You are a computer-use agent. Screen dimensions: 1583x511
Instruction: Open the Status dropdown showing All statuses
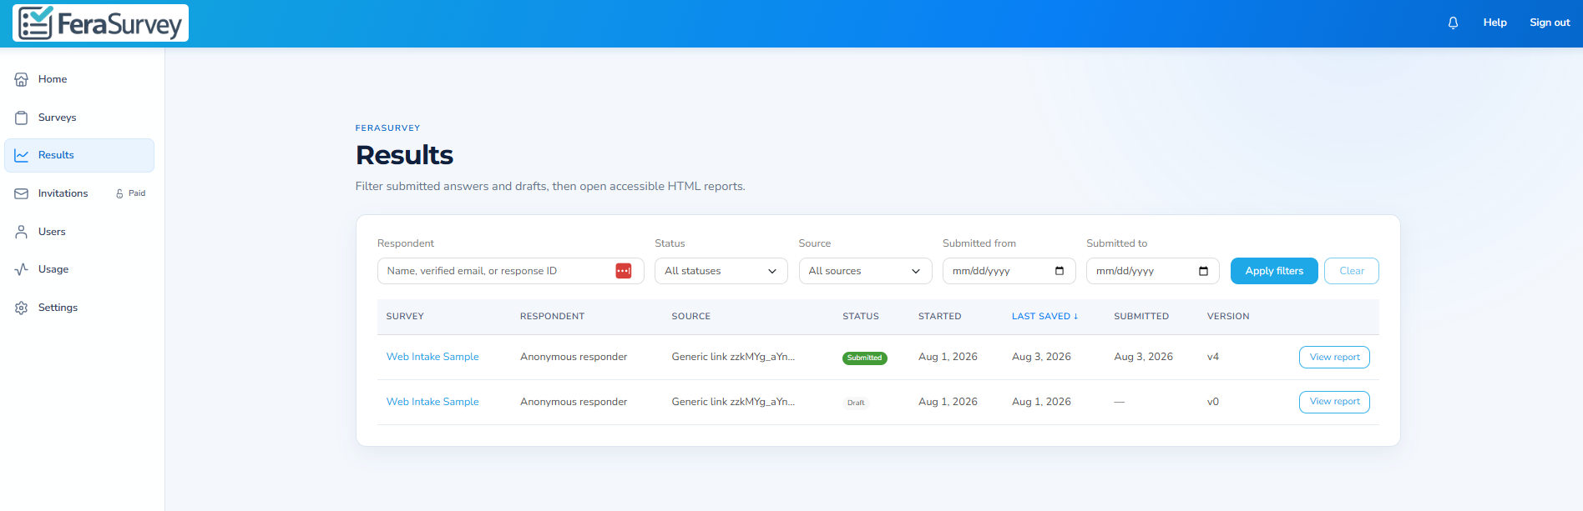[721, 271]
